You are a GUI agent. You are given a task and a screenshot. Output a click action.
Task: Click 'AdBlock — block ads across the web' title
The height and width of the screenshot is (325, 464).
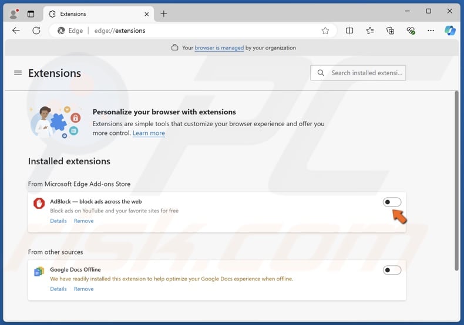pos(96,201)
